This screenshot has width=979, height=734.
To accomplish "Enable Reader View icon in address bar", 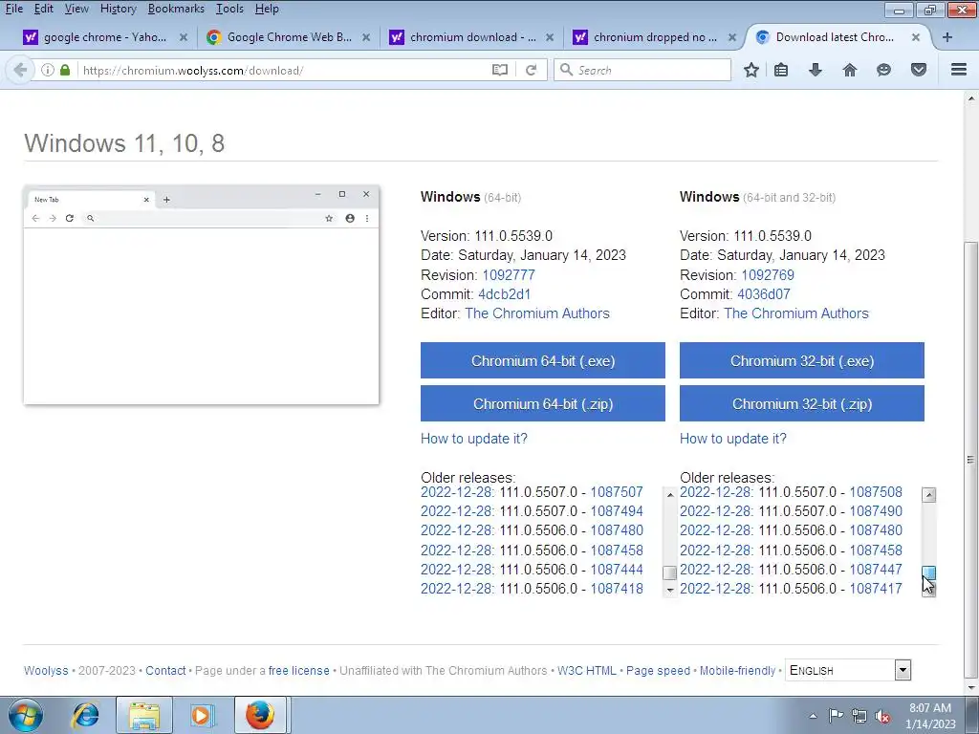I will pyautogui.click(x=499, y=70).
